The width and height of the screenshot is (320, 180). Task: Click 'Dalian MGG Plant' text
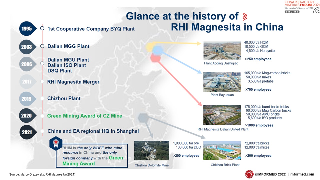pos(68,46)
